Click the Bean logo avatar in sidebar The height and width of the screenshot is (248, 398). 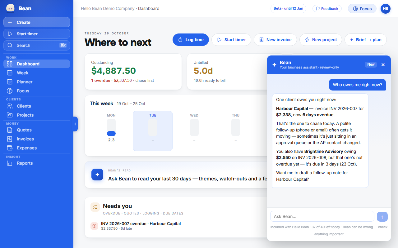10,8
